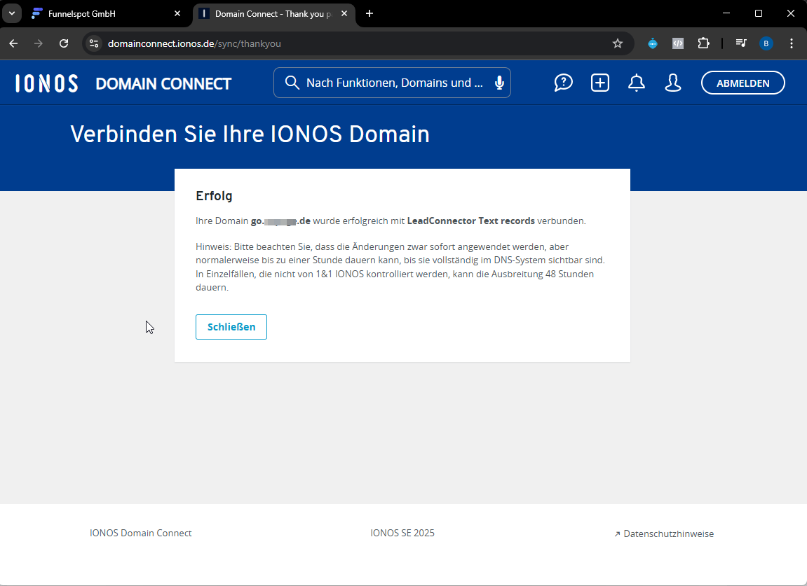Bookmark this page with the star
The width and height of the screenshot is (807, 586).
[x=618, y=43]
